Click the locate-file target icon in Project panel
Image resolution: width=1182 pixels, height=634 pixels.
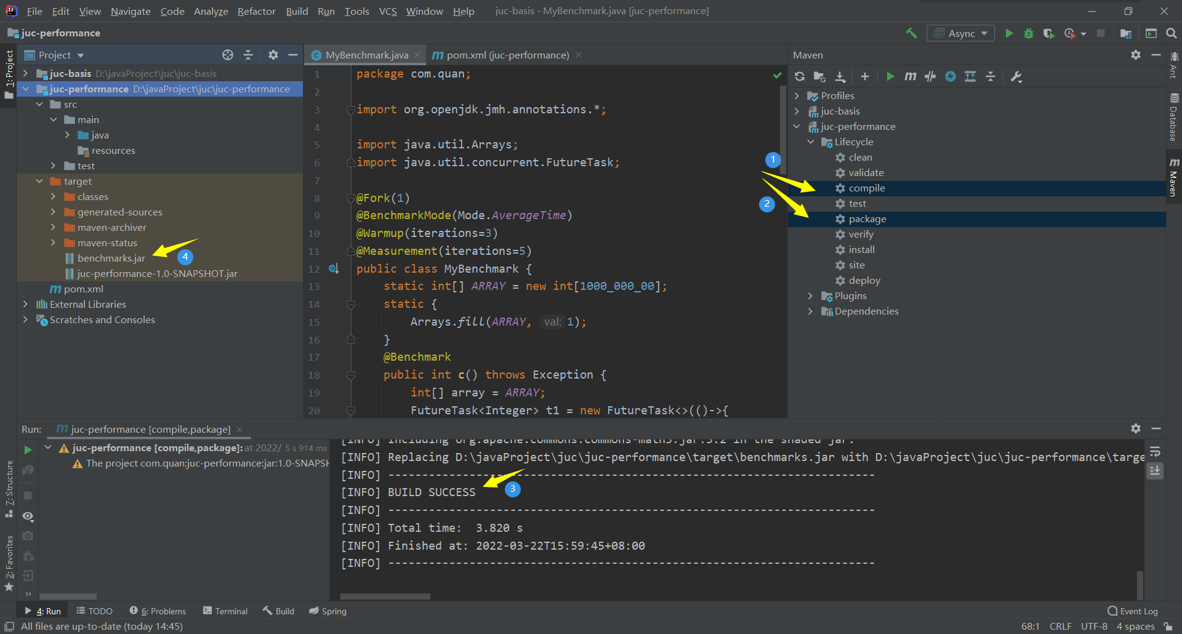[228, 55]
